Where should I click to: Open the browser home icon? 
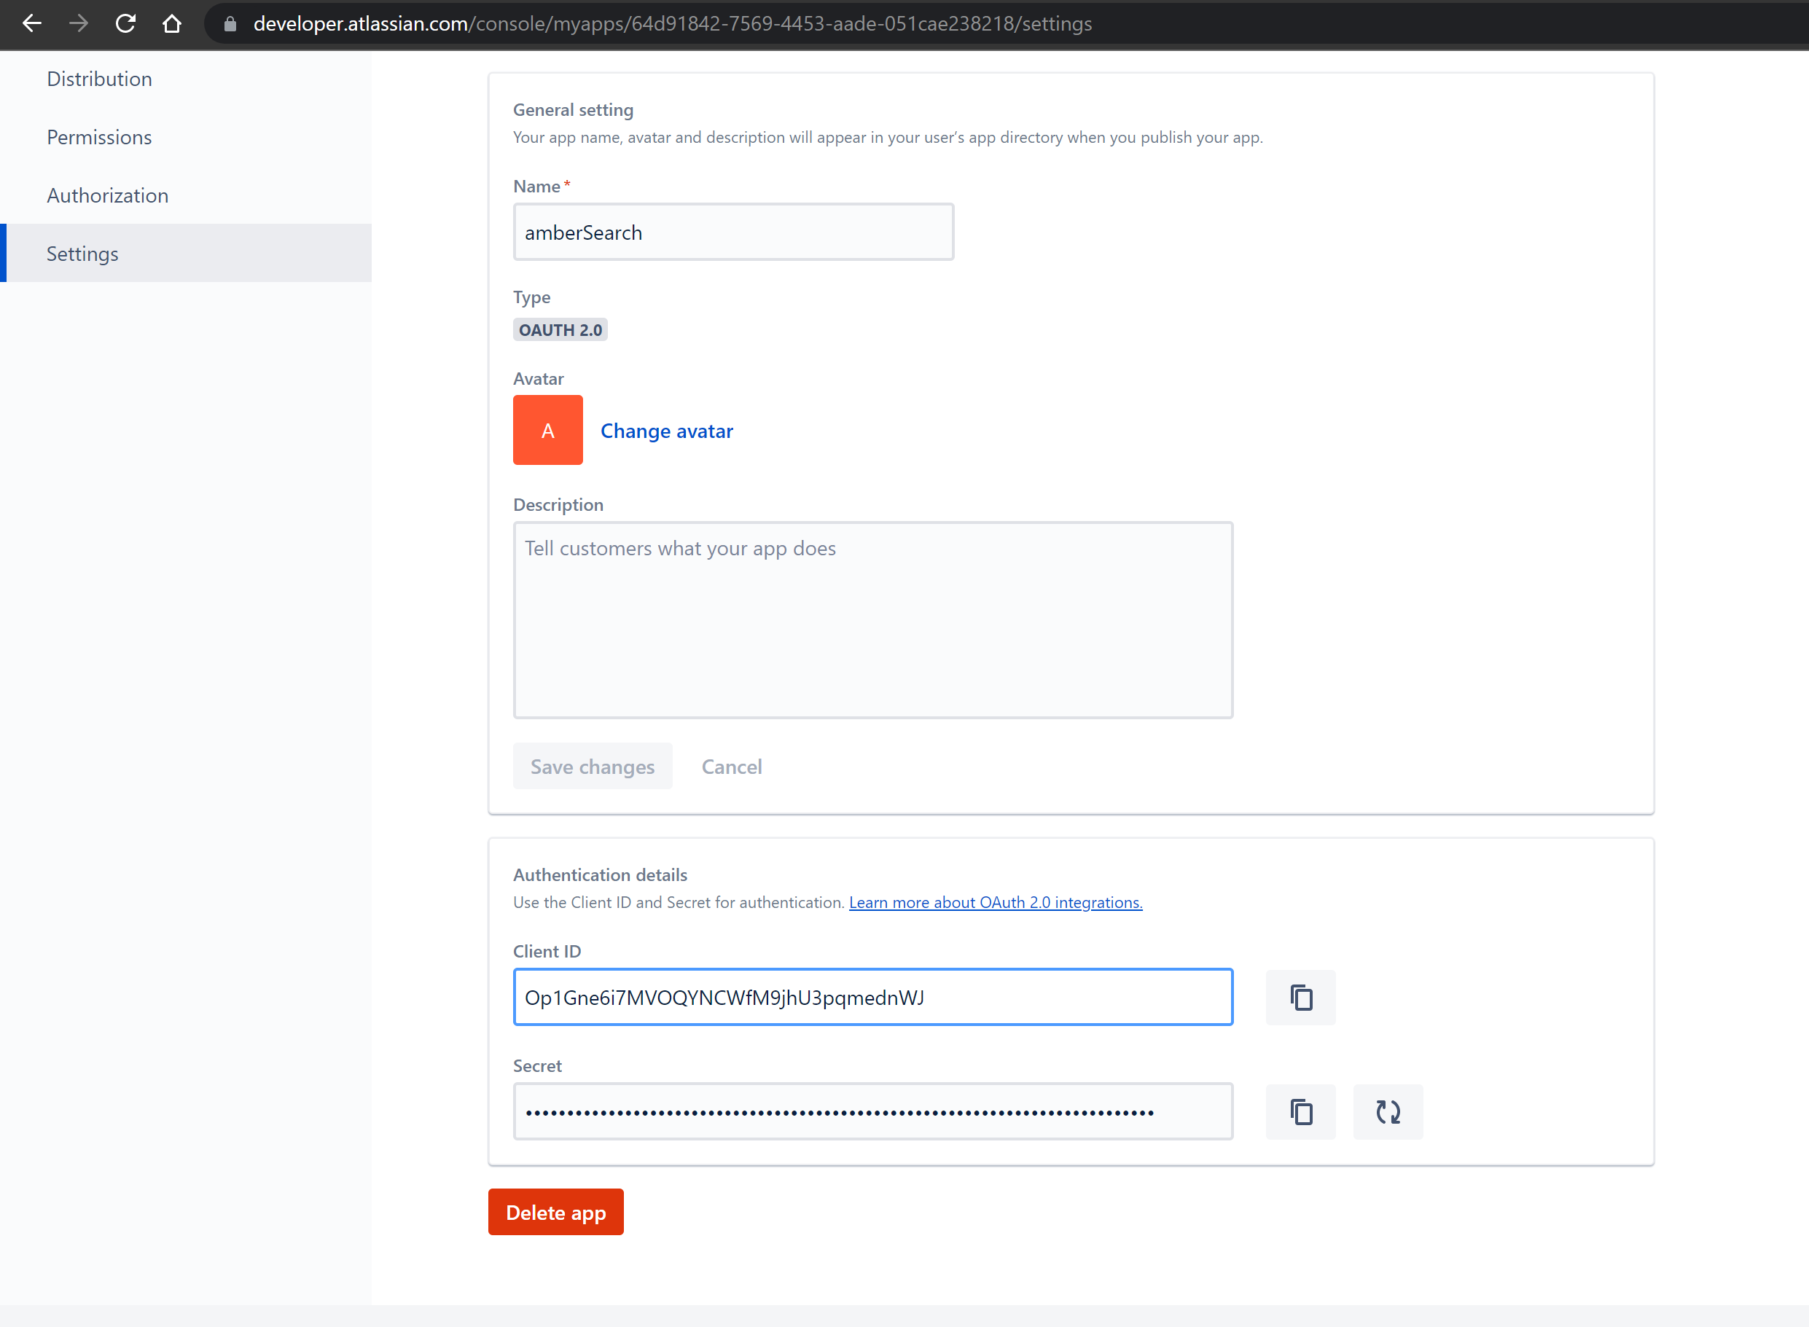pos(172,23)
